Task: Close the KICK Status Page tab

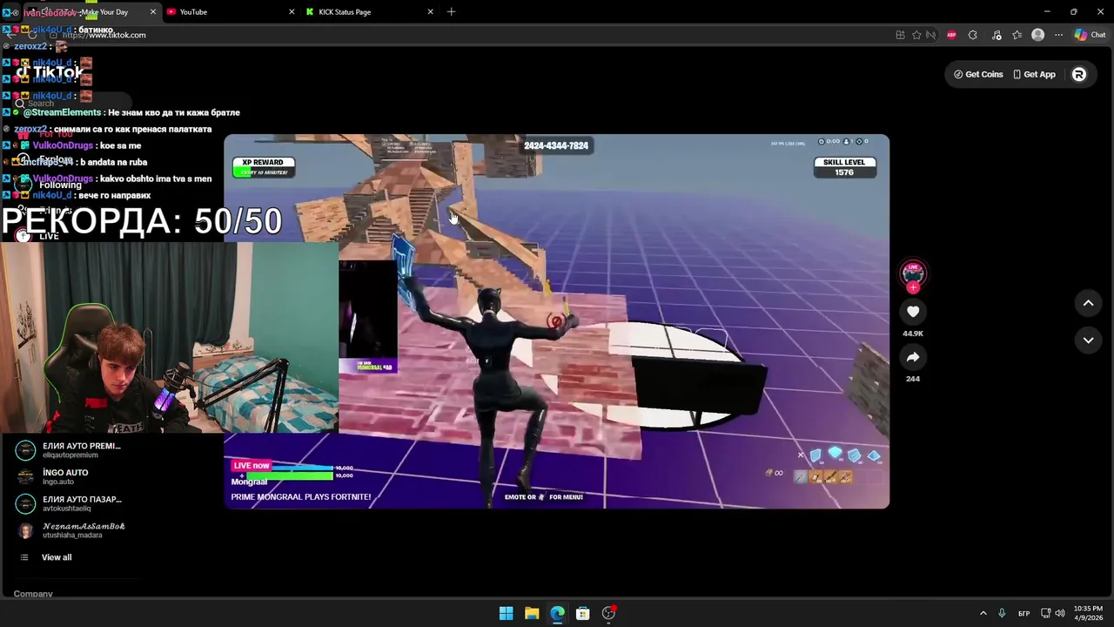Action: (x=430, y=12)
